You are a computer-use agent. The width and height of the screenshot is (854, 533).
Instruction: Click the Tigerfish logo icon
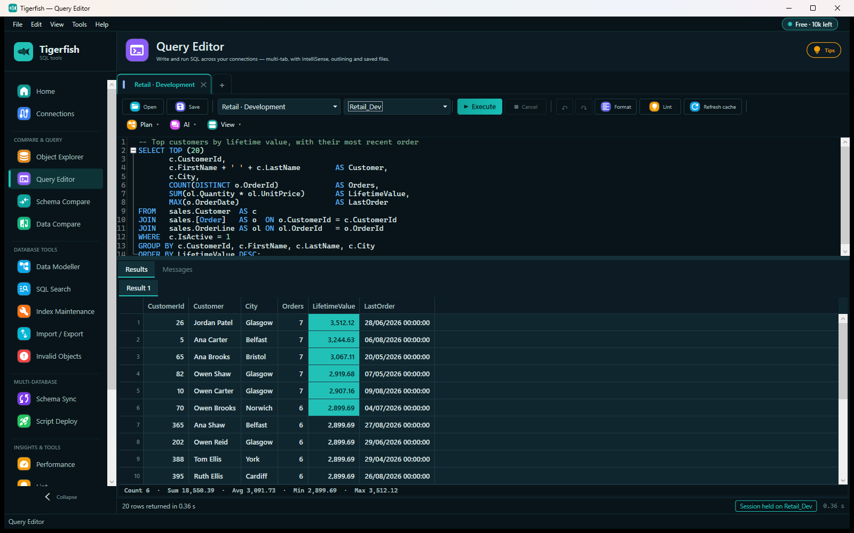click(x=23, y=52)
